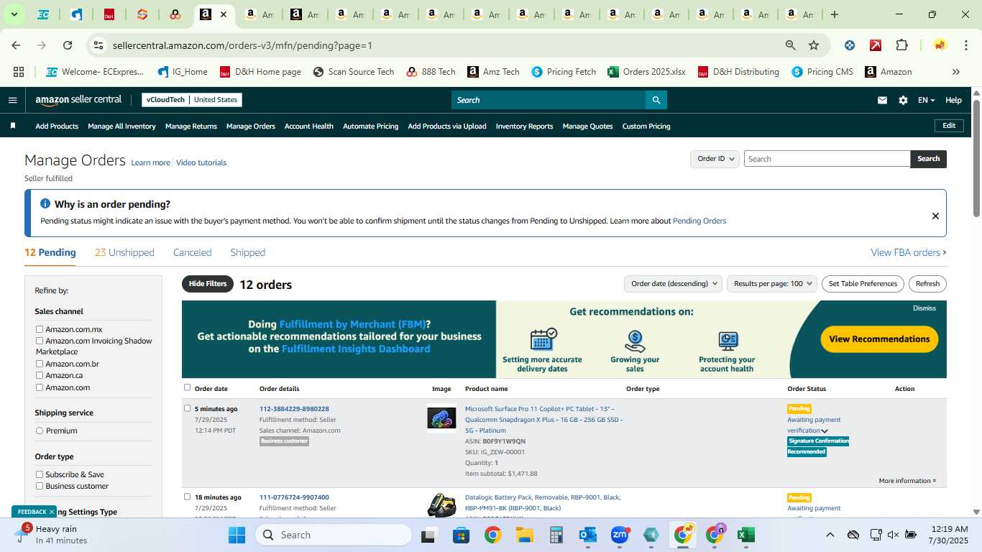Image resolution: width=982 pixels, height=552 pixels.
Task: Open Zoom app from taskbar
Action: tap(620, 535)
